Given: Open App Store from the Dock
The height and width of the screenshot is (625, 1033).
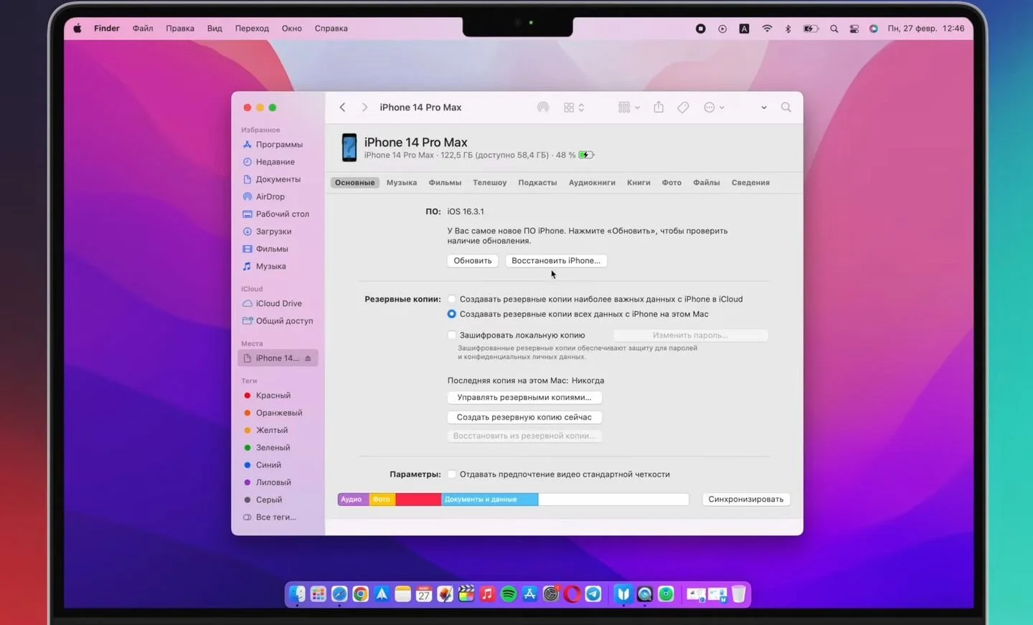Looking at the screenshot, I should 530,594.
